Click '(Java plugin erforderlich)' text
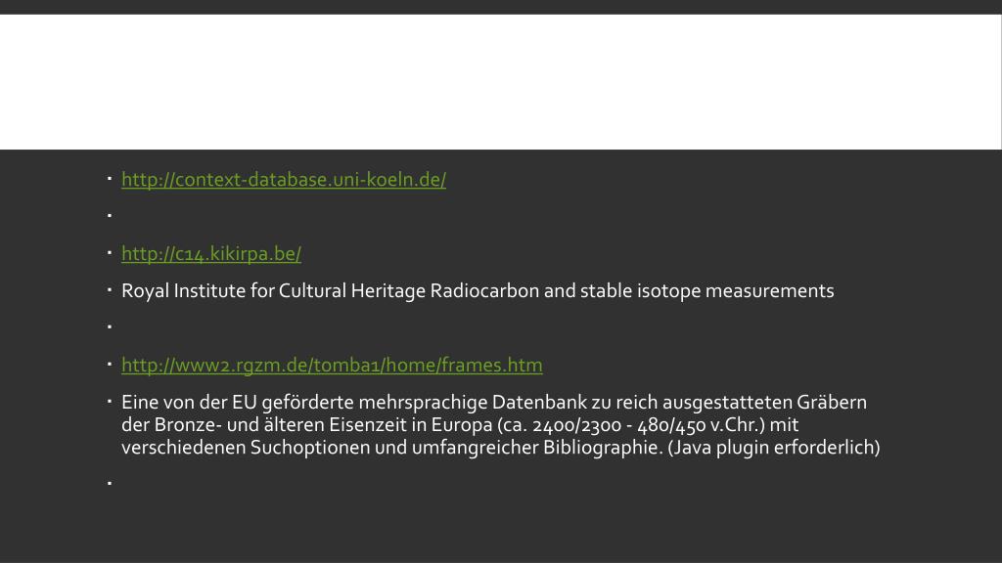 click(774, 448)
